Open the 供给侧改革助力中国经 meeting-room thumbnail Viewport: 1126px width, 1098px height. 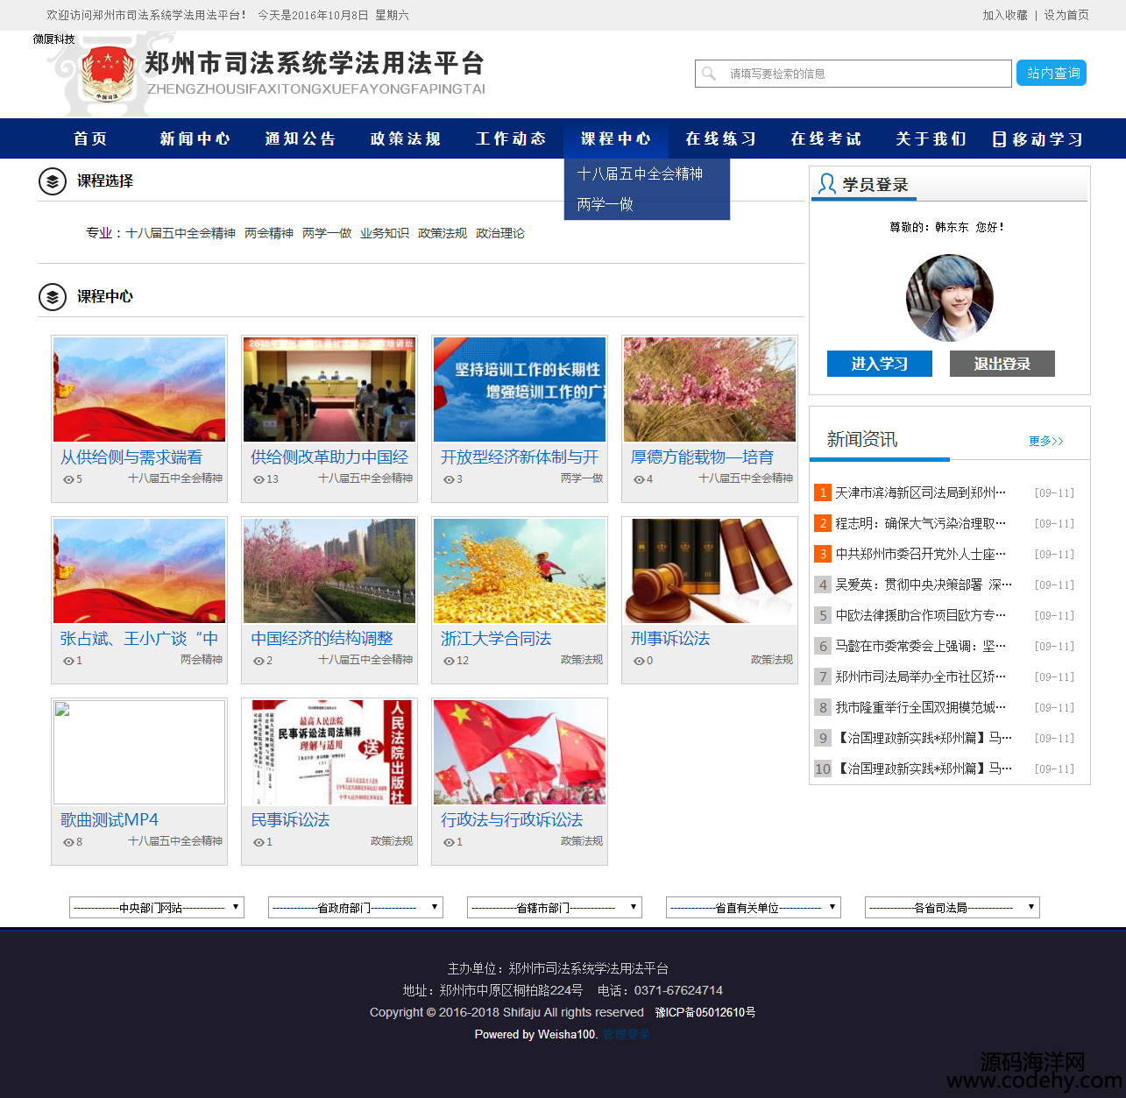pyautogui.click(x=329, y=389)
